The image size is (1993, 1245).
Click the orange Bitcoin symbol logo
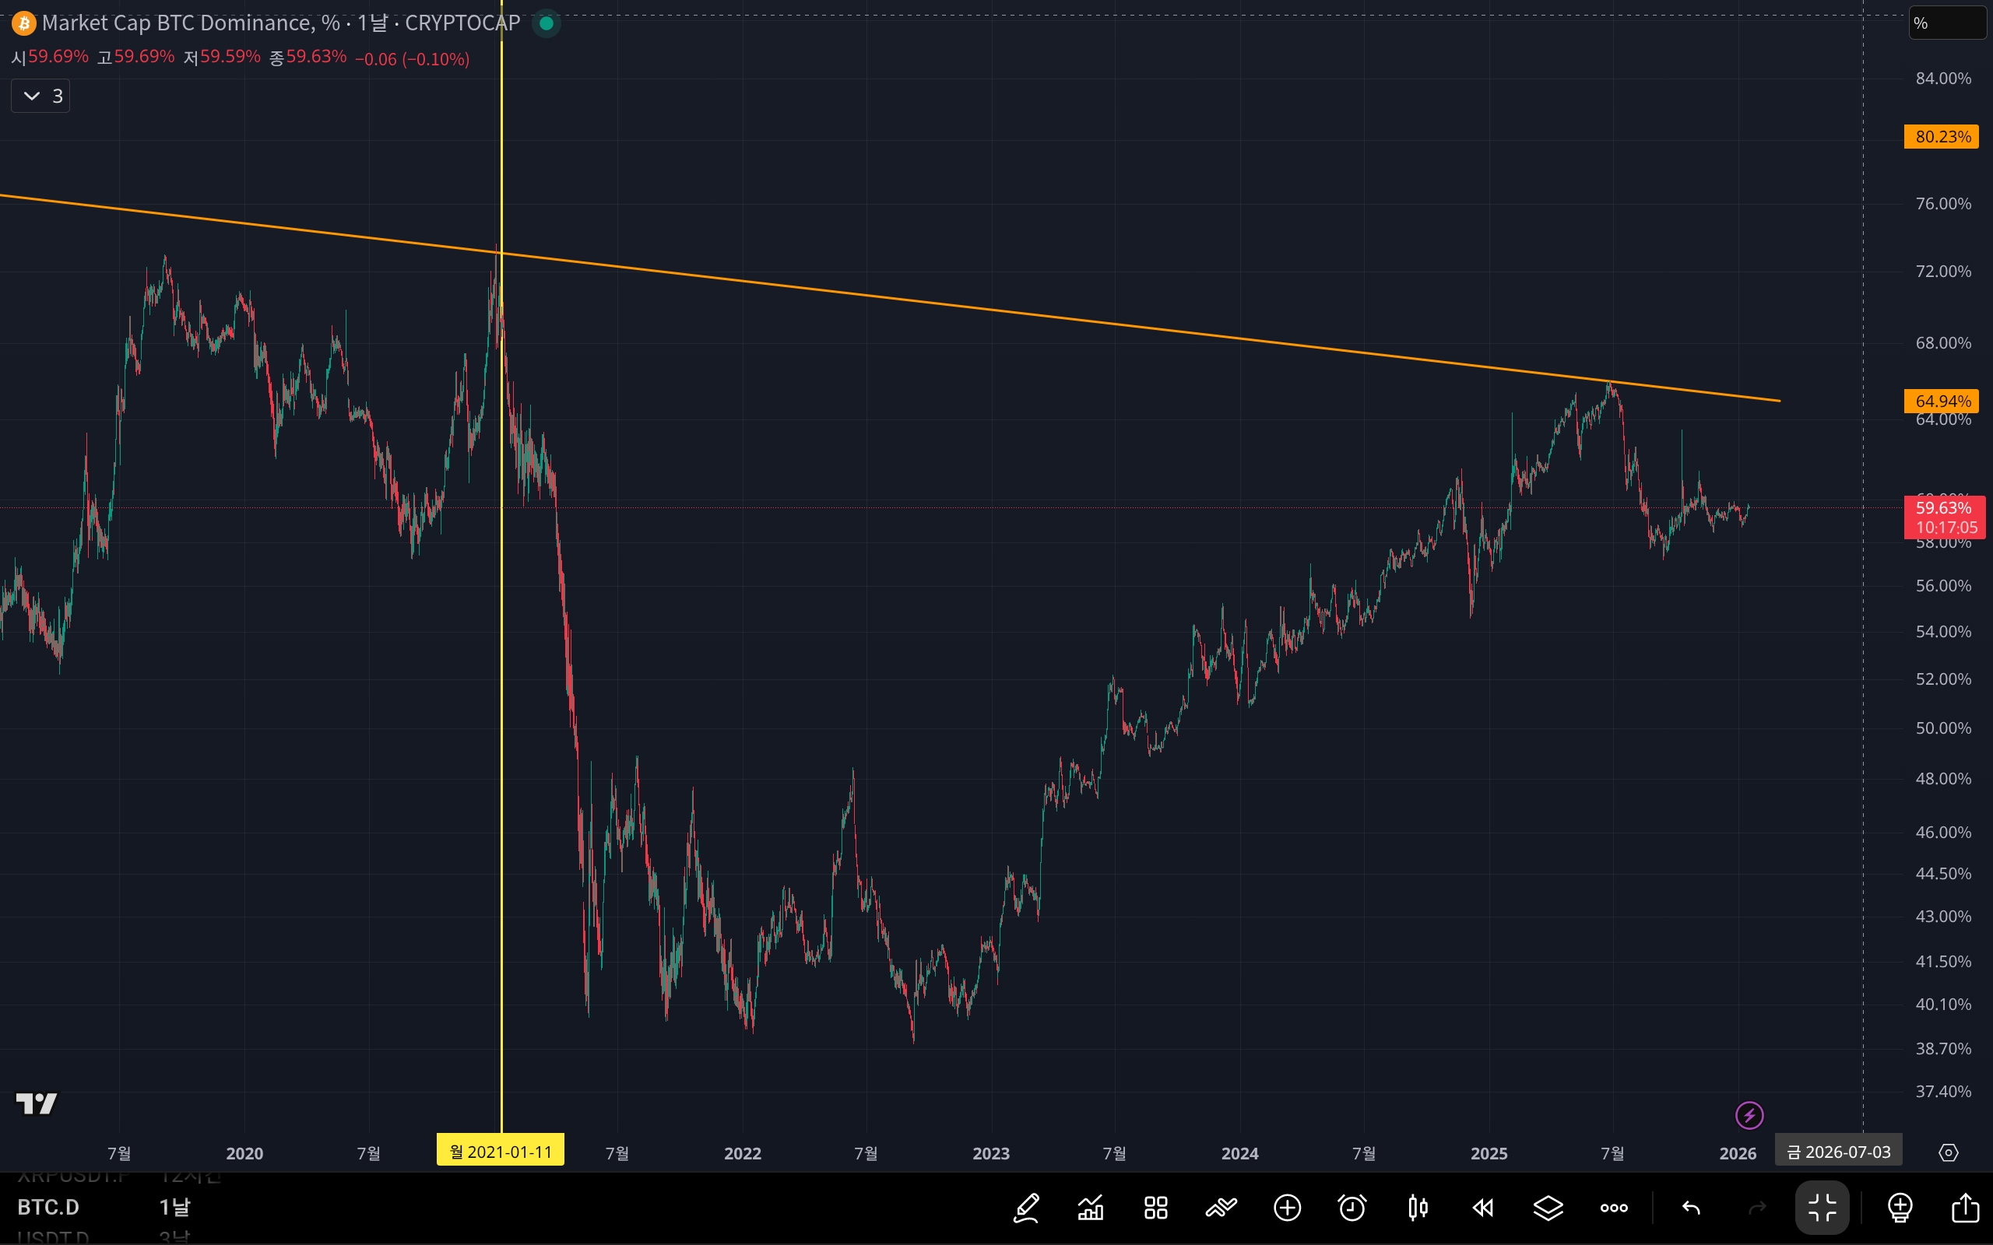tap(23, 23)
